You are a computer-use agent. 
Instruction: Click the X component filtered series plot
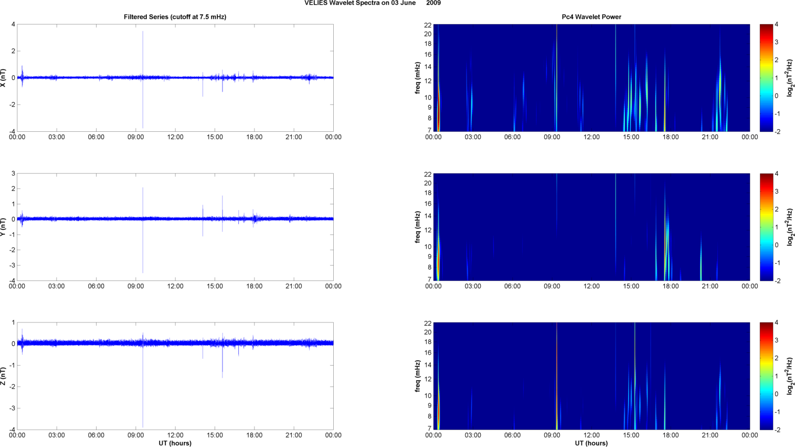tap(175, 78)
